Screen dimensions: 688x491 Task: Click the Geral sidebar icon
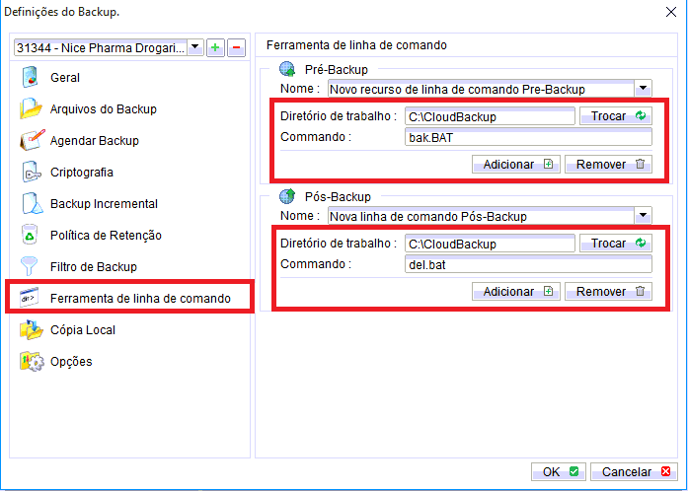coord(31,78)
